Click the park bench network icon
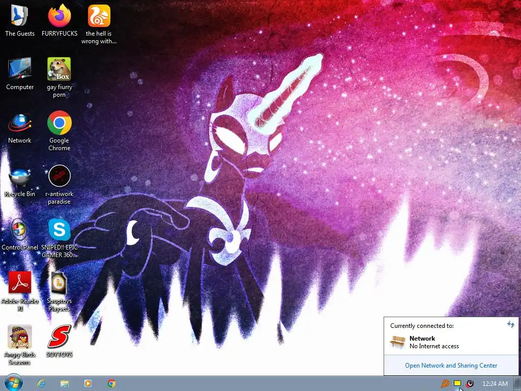The height and width of the screenshot is (391, 521). pyautogui.click(x=398, y=342)
